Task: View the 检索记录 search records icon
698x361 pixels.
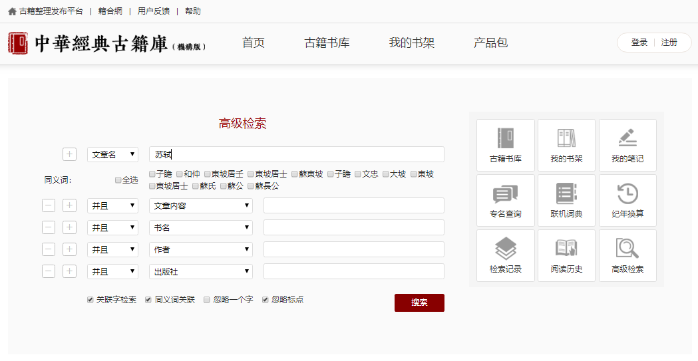Action: coord(505,255)
